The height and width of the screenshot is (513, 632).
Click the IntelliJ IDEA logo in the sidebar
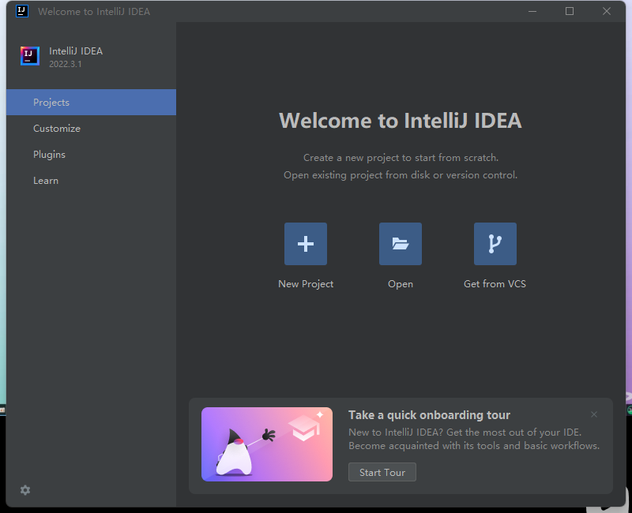pyautogui.click(x=30, y=56)
